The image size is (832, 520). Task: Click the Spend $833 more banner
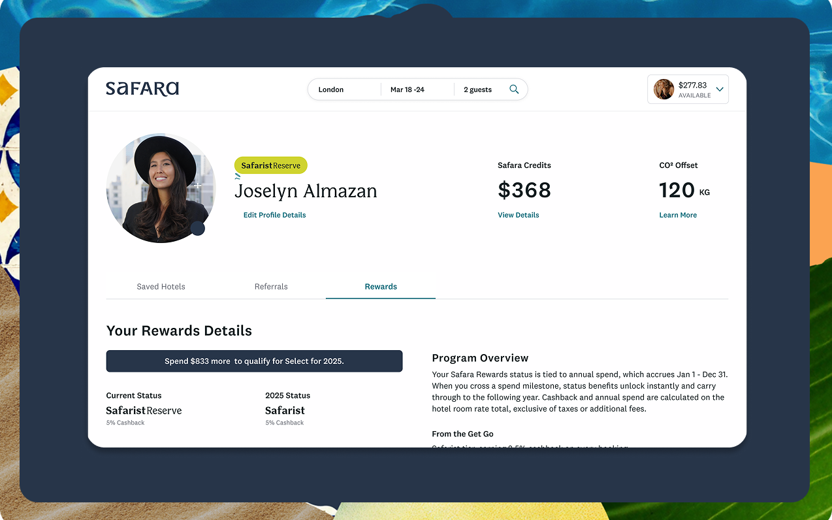pos(254,361)
